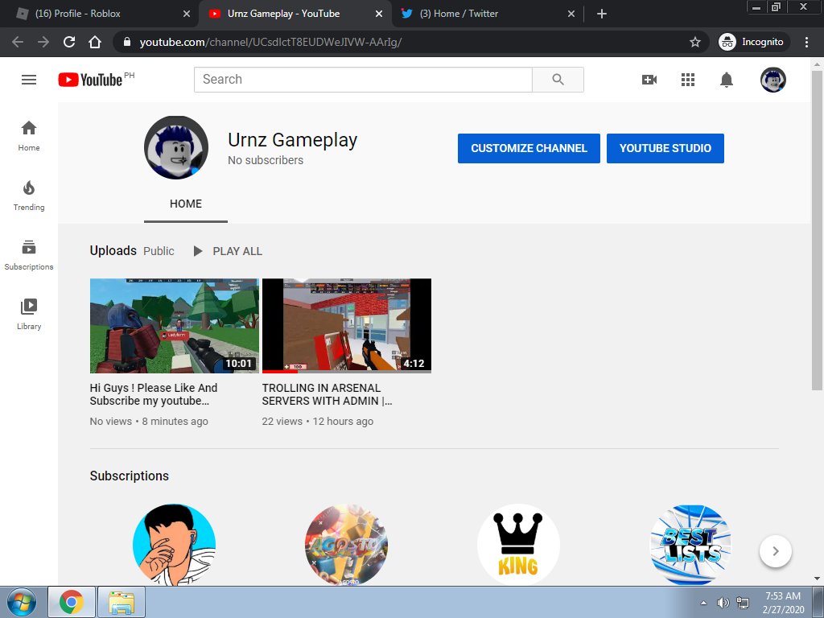
Task: Open Subscriptions in the sidebar
Action: [29, 255]
